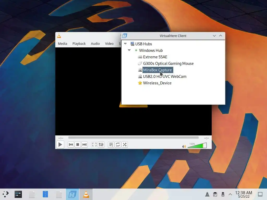Open the Playback menu in VLC
Image resolution: width=267 pixels, height=200 pixels.
[x=79, y=43]
